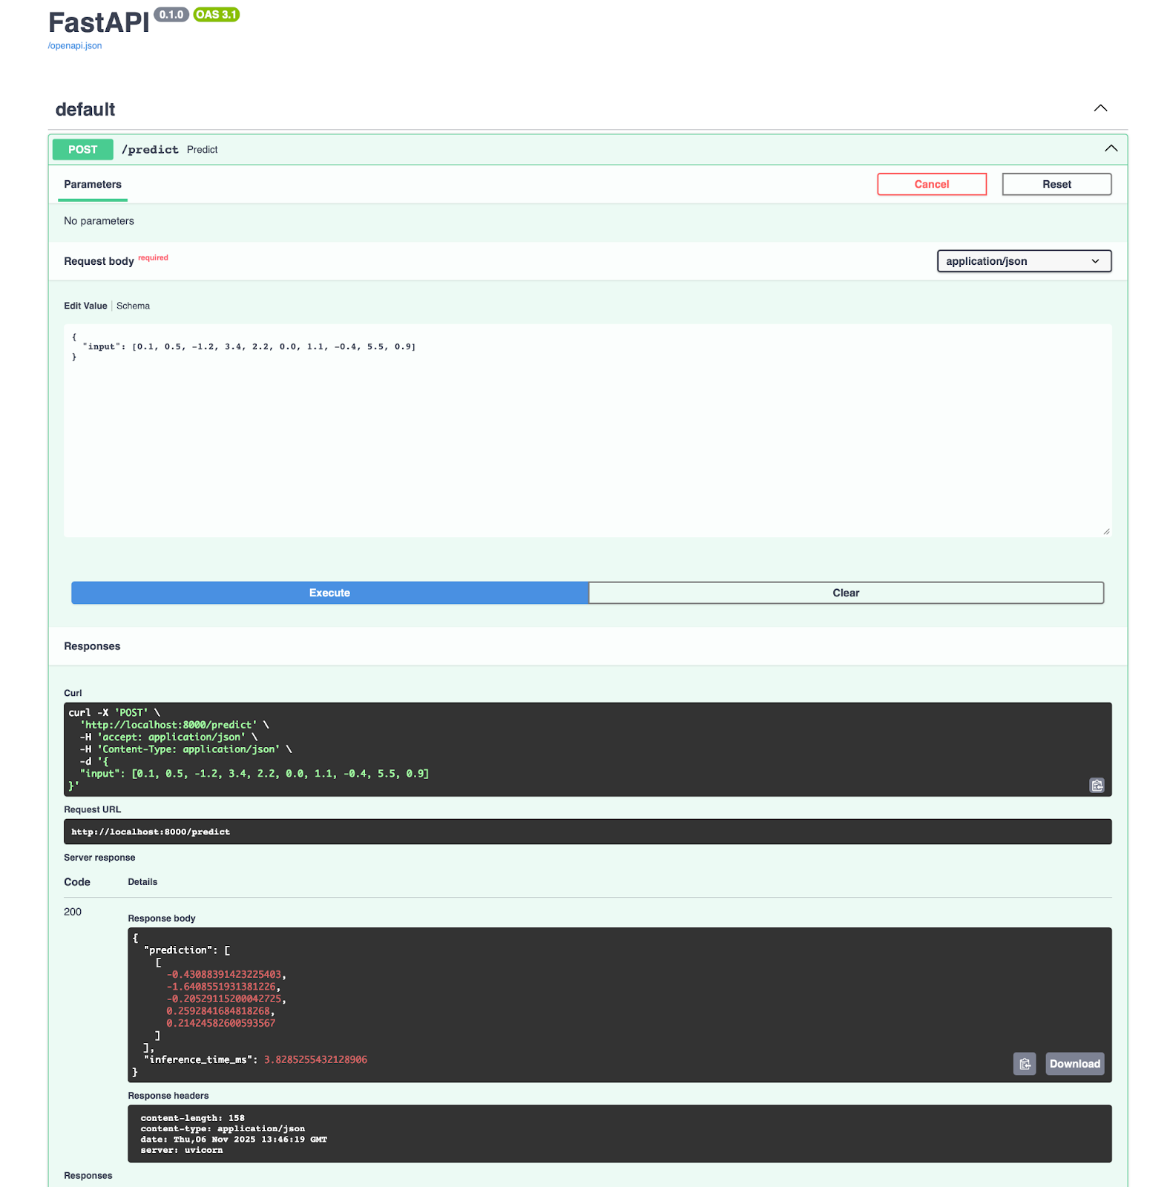Click the POST method badge

pyautogui.click(x=83, y=149)
